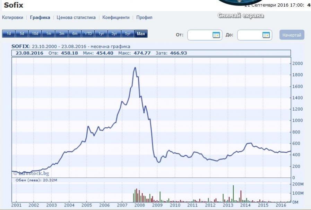Show the 1yr range chart
This screenshot has height=210, width=311.
coord(101,34)
